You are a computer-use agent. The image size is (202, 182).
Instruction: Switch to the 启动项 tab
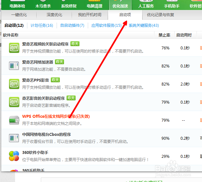point(125,15)
